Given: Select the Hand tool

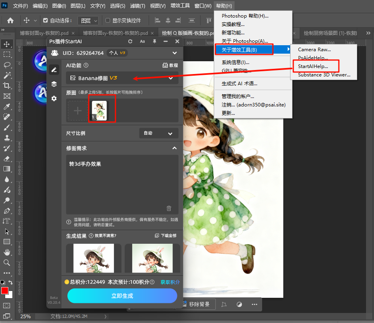Looking at the screenshot, I should pos(7,252).
